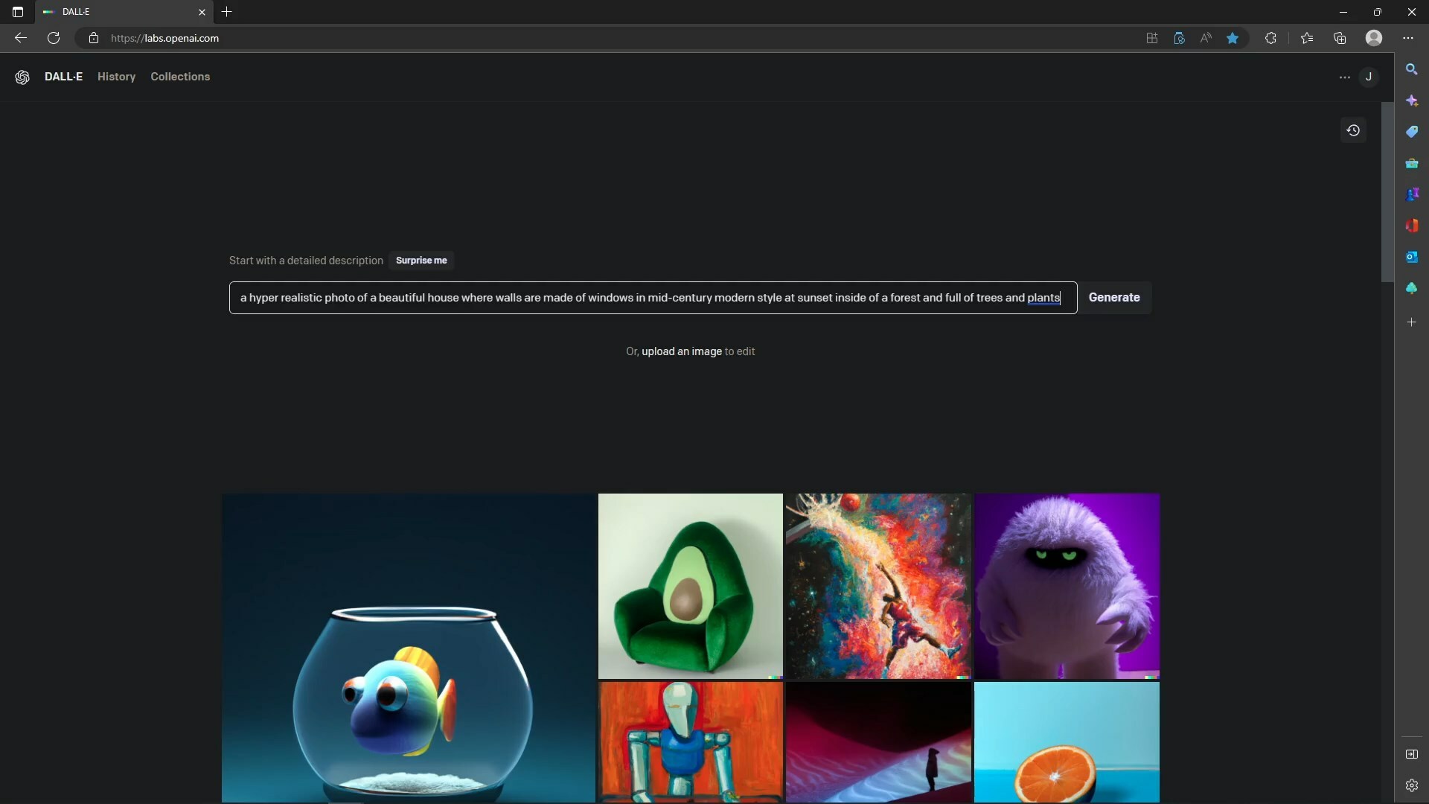Screen dimensions: 1429x804
Task: Open the recent history clock icon
Action: pos(1353,130)
